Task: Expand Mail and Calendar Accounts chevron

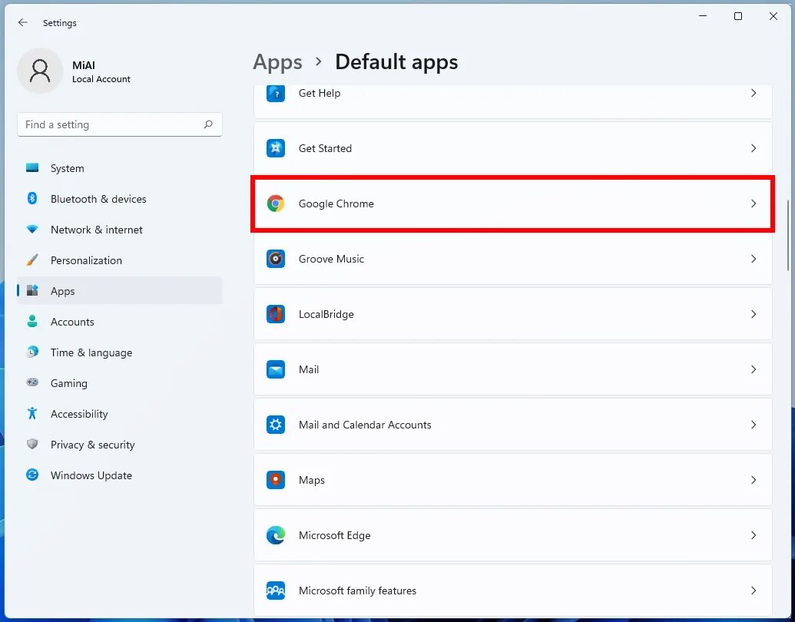Action: (754, 425)
